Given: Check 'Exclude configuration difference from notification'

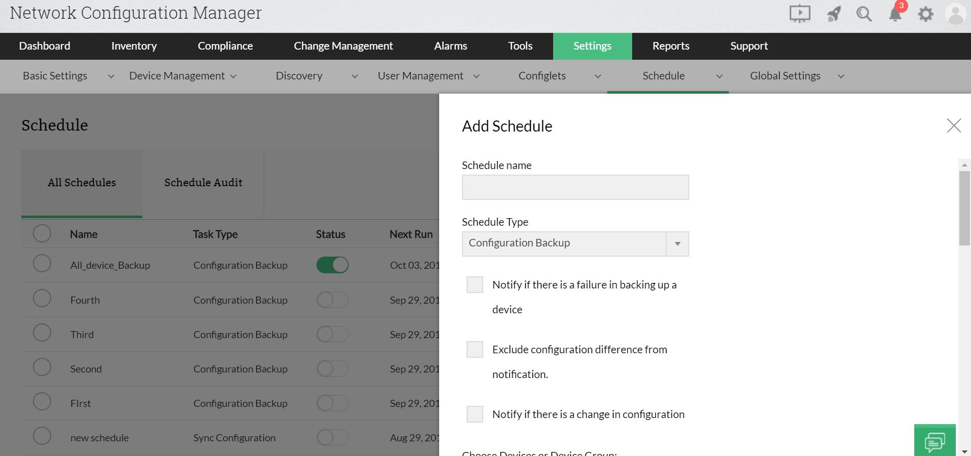Looking at the screenshot, I should pos(474,349).
